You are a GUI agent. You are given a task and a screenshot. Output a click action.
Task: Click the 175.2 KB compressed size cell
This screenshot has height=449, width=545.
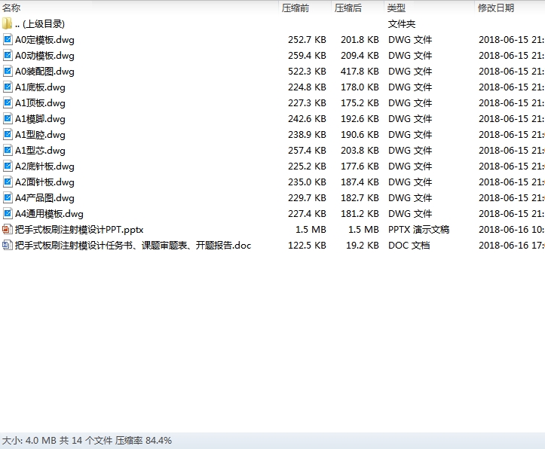360,102
